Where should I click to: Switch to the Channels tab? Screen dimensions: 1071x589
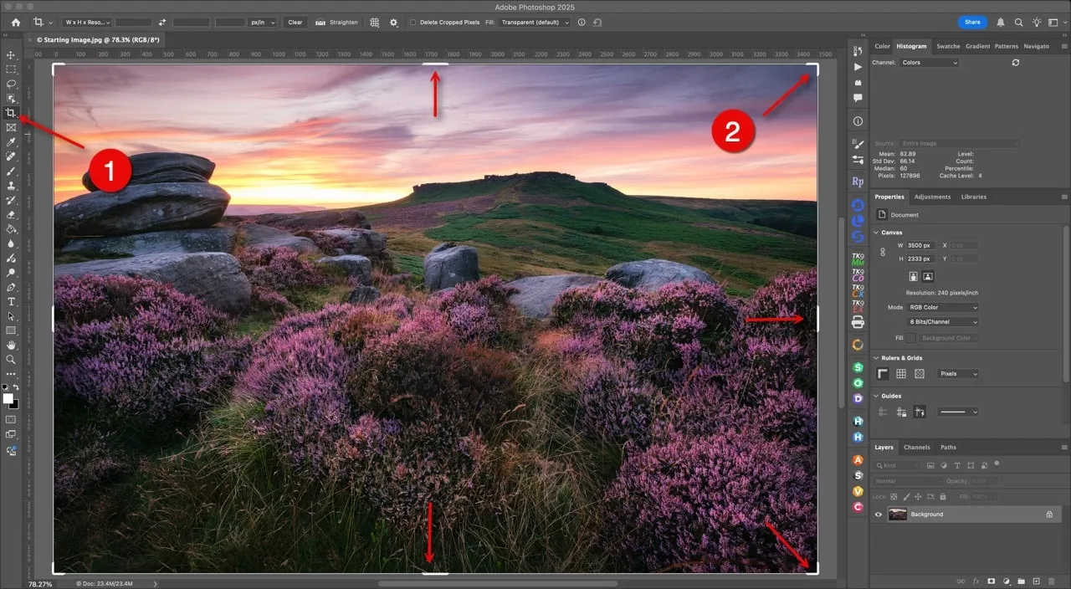click(917, 447)
